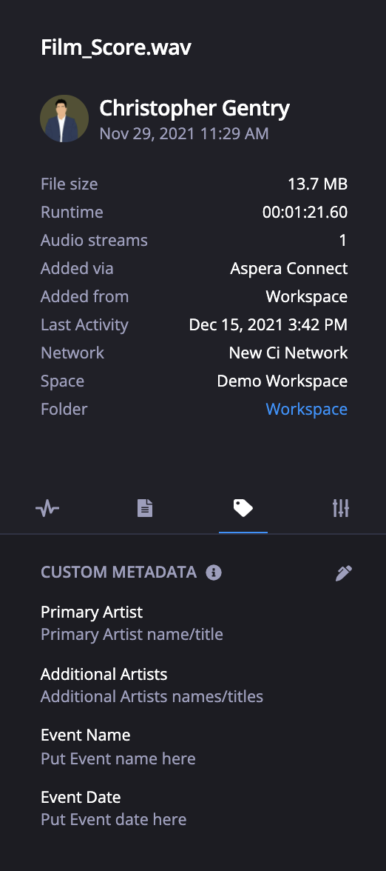Viewport: 386px width, 871px height.
Task: Select the tag metadata tab icon
Action: coord(243,508)
